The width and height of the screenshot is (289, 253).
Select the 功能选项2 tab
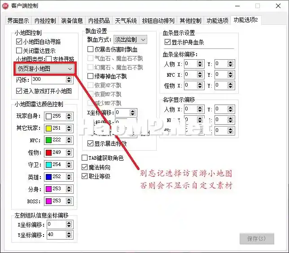(245, 20)
